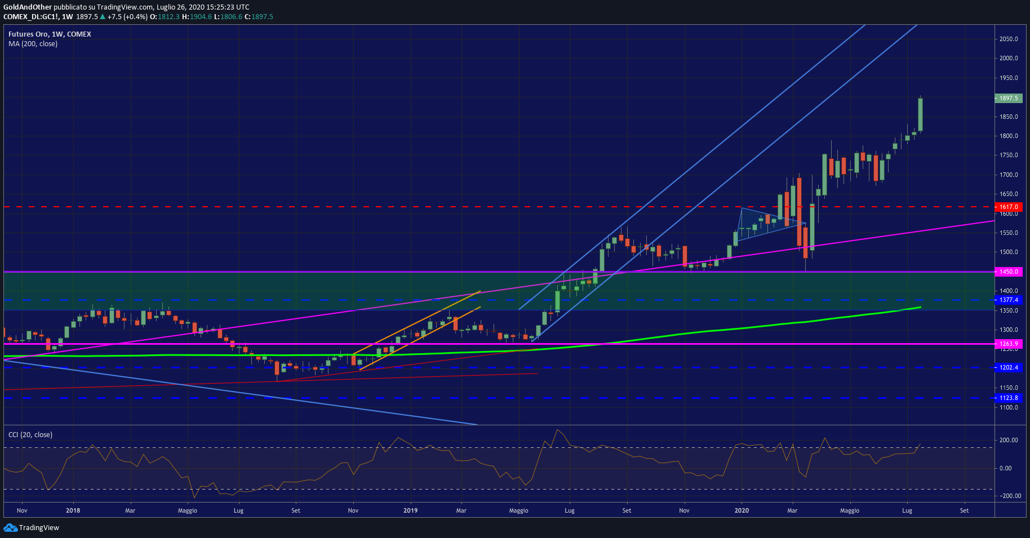Click the magenta 1450.0 price label
The image size is (1030, 538).
[x=1009, y=272]
